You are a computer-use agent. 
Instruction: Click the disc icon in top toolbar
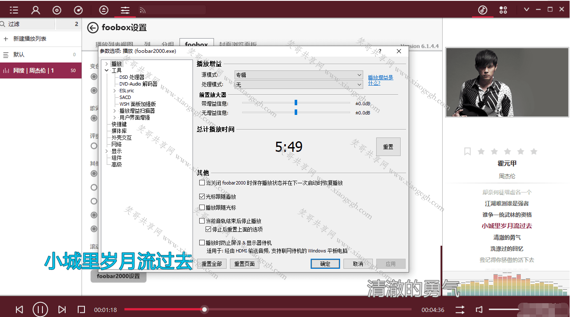(57, 10)
